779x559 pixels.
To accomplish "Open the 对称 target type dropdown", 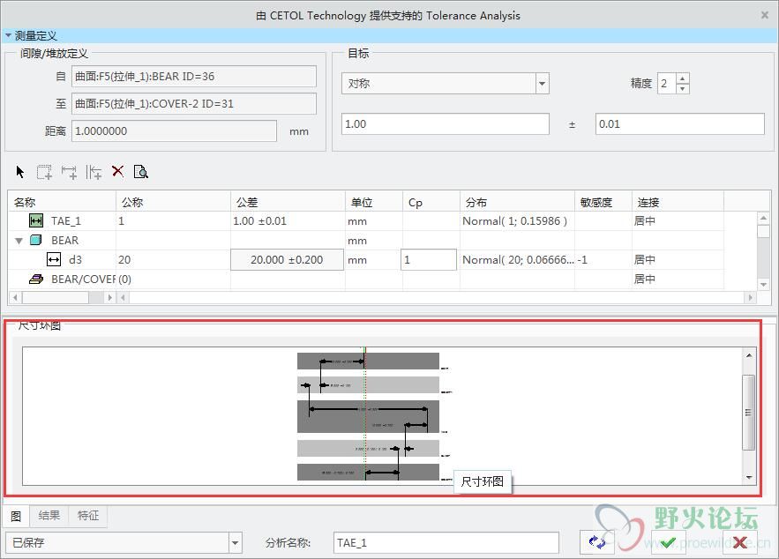I will (542, 84).
